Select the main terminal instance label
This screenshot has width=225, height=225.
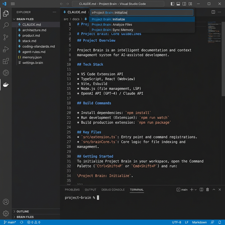182,190
